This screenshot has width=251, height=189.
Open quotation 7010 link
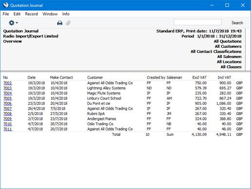click(x=8, y=124)
